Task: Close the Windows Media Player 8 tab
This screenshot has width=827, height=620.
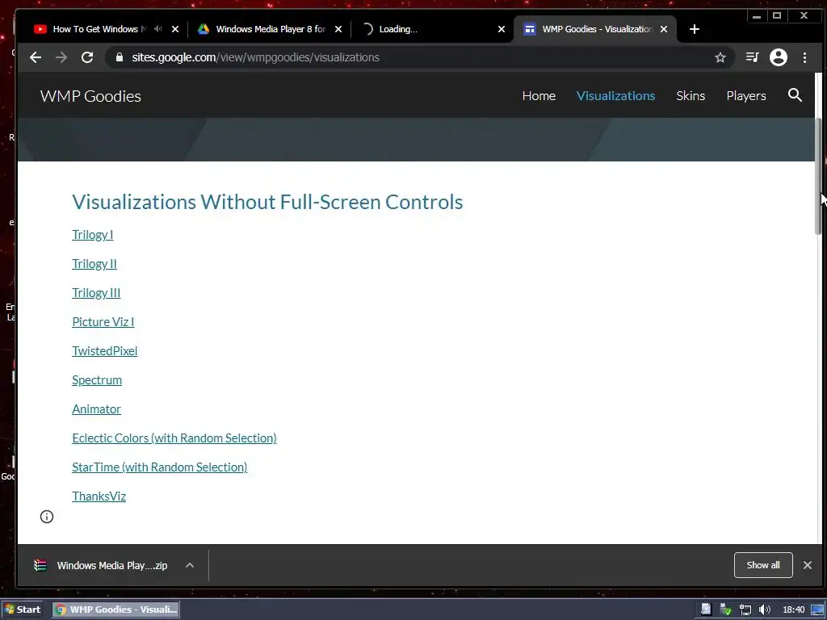Action: click(338, 29)
